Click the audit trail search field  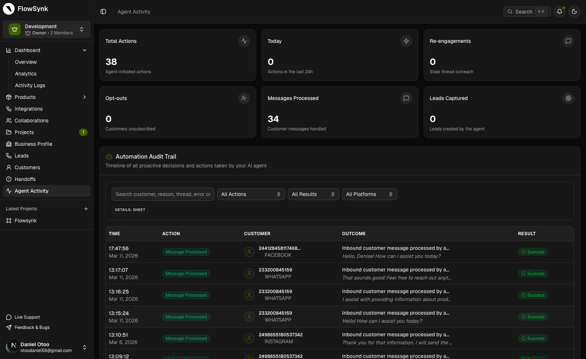(x=163, y=194)
